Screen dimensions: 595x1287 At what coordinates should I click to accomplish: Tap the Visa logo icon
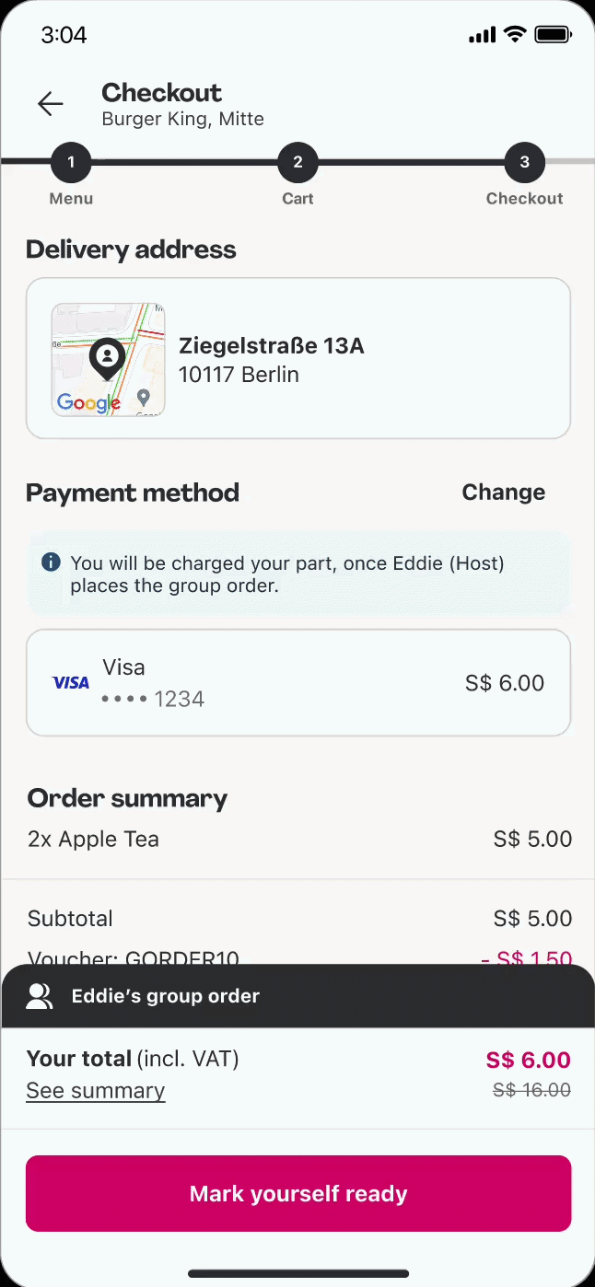[x=71, y=683]
